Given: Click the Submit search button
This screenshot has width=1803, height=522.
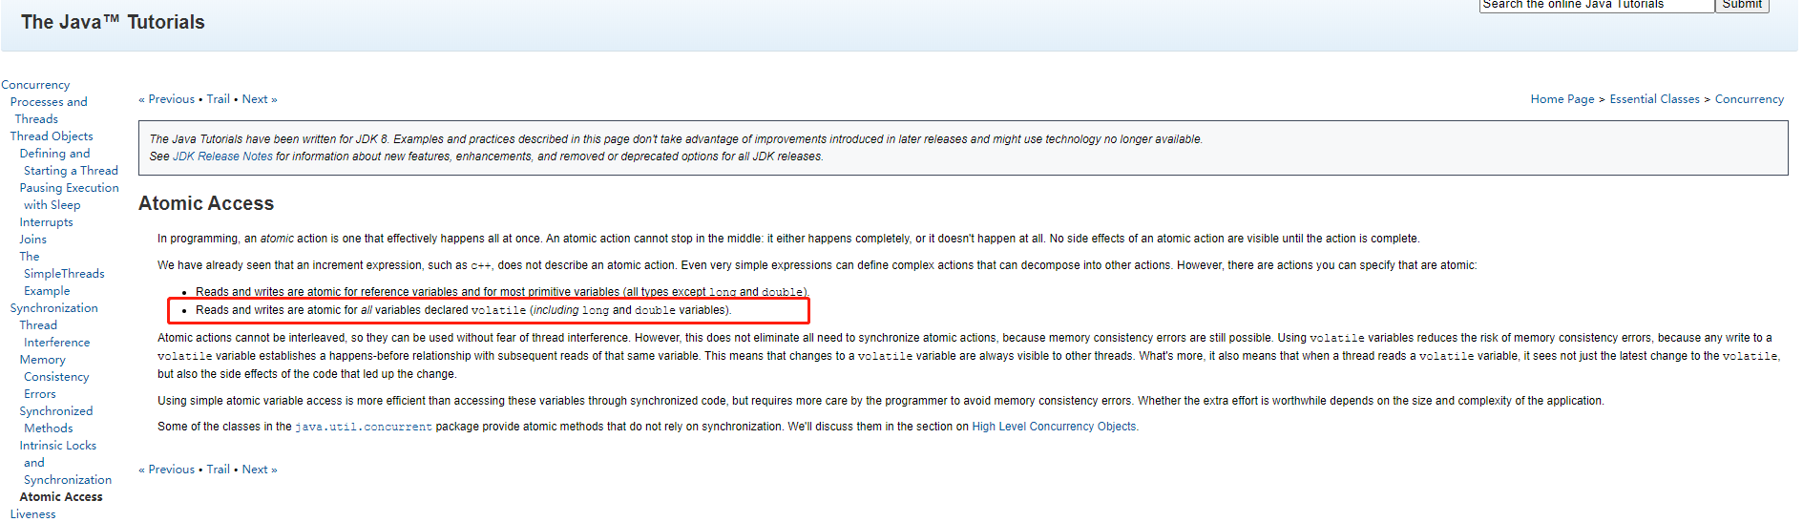Looking at the screenshot, I should pyautogui.click(x=1742, y=5).
